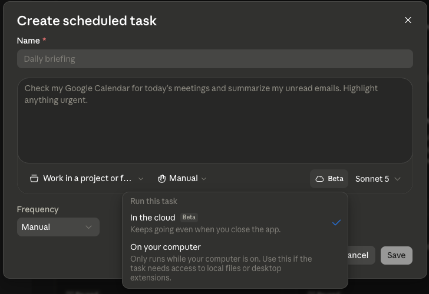
Task: Click the cloud icon
Action: (x=319, y=179)
